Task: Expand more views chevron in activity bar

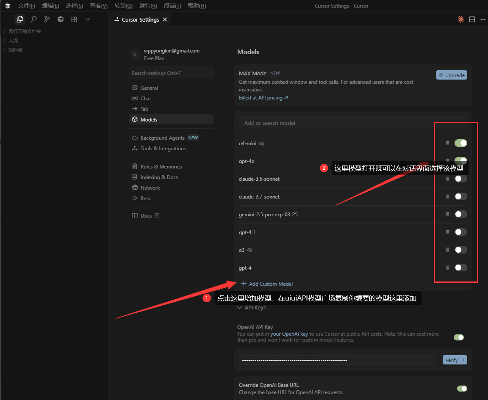Action: pos(88,19)
